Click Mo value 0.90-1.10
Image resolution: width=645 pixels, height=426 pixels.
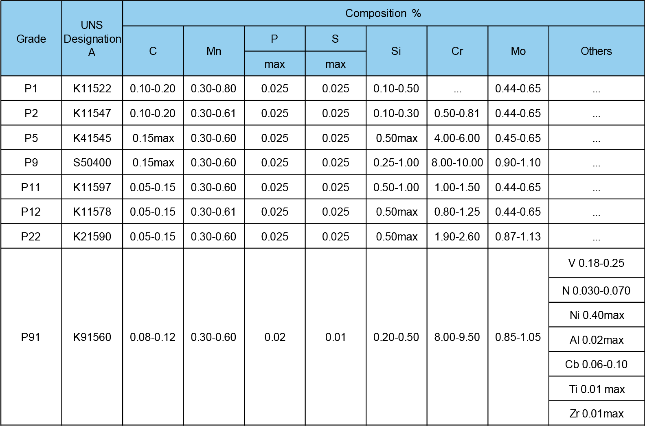tap(518, 162)
